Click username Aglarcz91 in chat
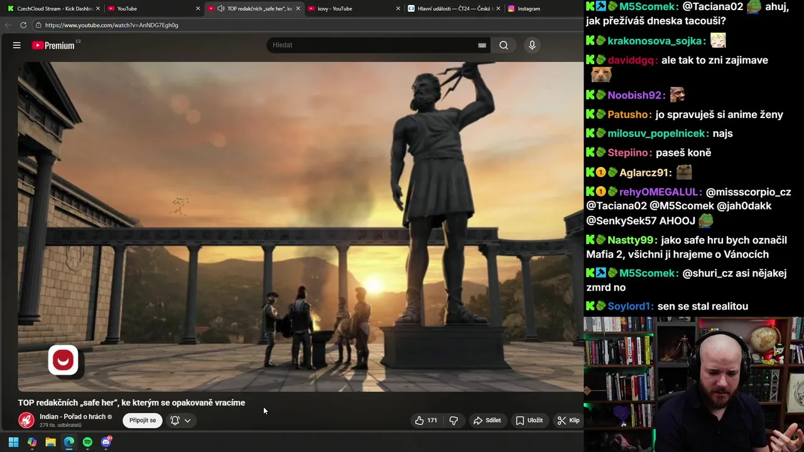Viewport: 804px width, 452px height. [x=646, y=173]
